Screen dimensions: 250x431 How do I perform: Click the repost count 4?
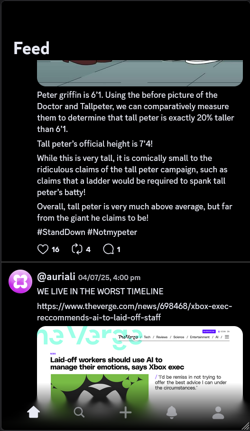88,249
